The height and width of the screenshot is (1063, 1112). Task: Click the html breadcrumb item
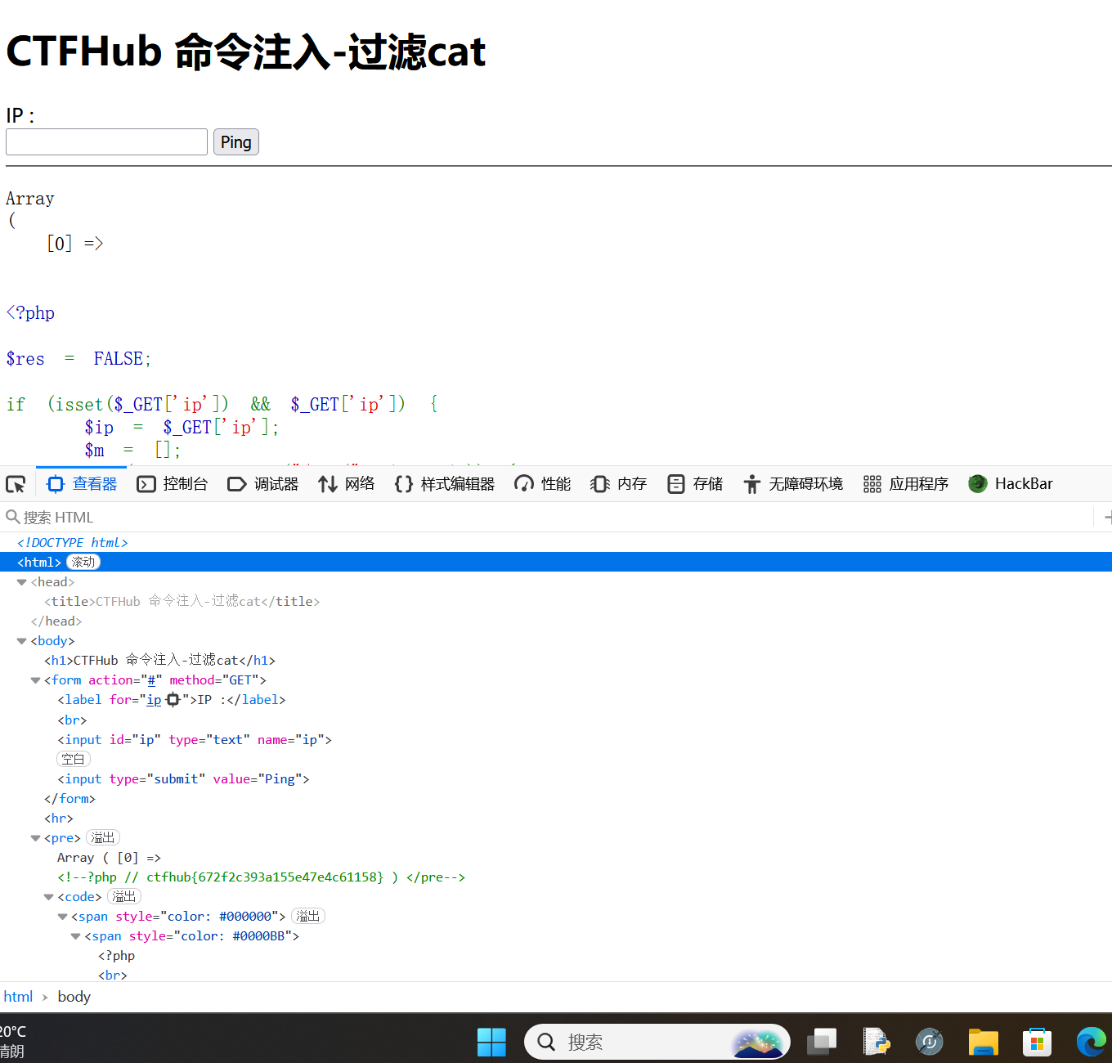[18, 996]
